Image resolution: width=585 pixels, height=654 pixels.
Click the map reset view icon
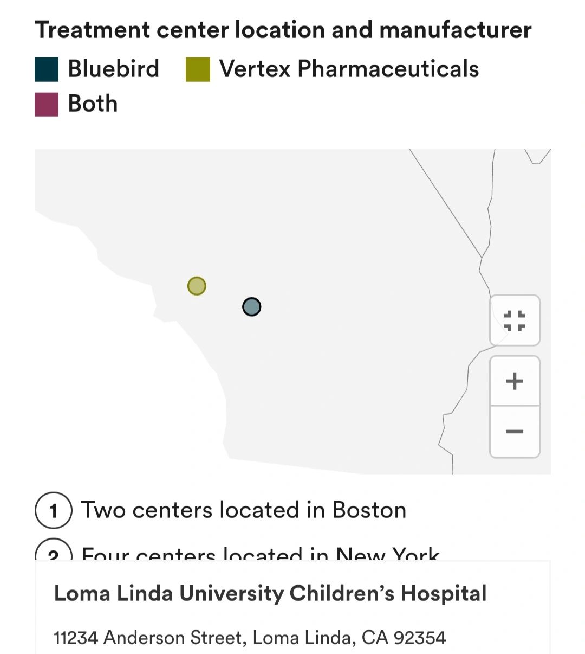[x=515, y=320]
